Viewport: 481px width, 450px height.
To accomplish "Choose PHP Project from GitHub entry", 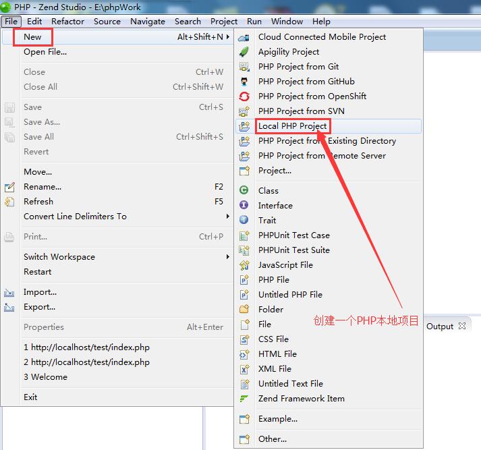I will point(329,82).
